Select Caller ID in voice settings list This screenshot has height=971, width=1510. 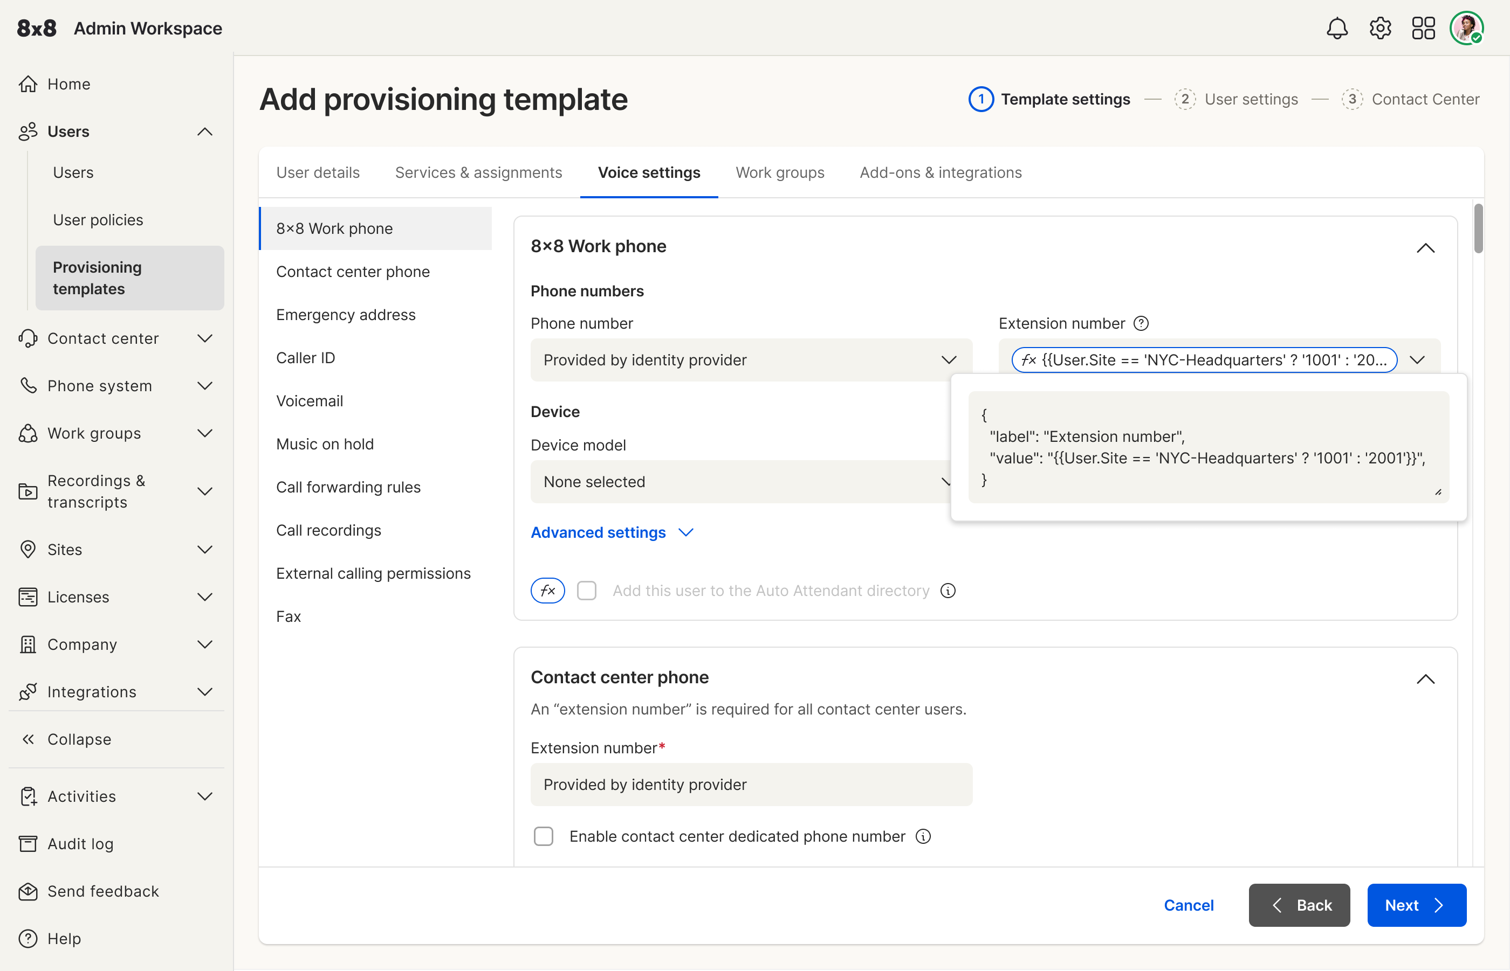(375, 357)
